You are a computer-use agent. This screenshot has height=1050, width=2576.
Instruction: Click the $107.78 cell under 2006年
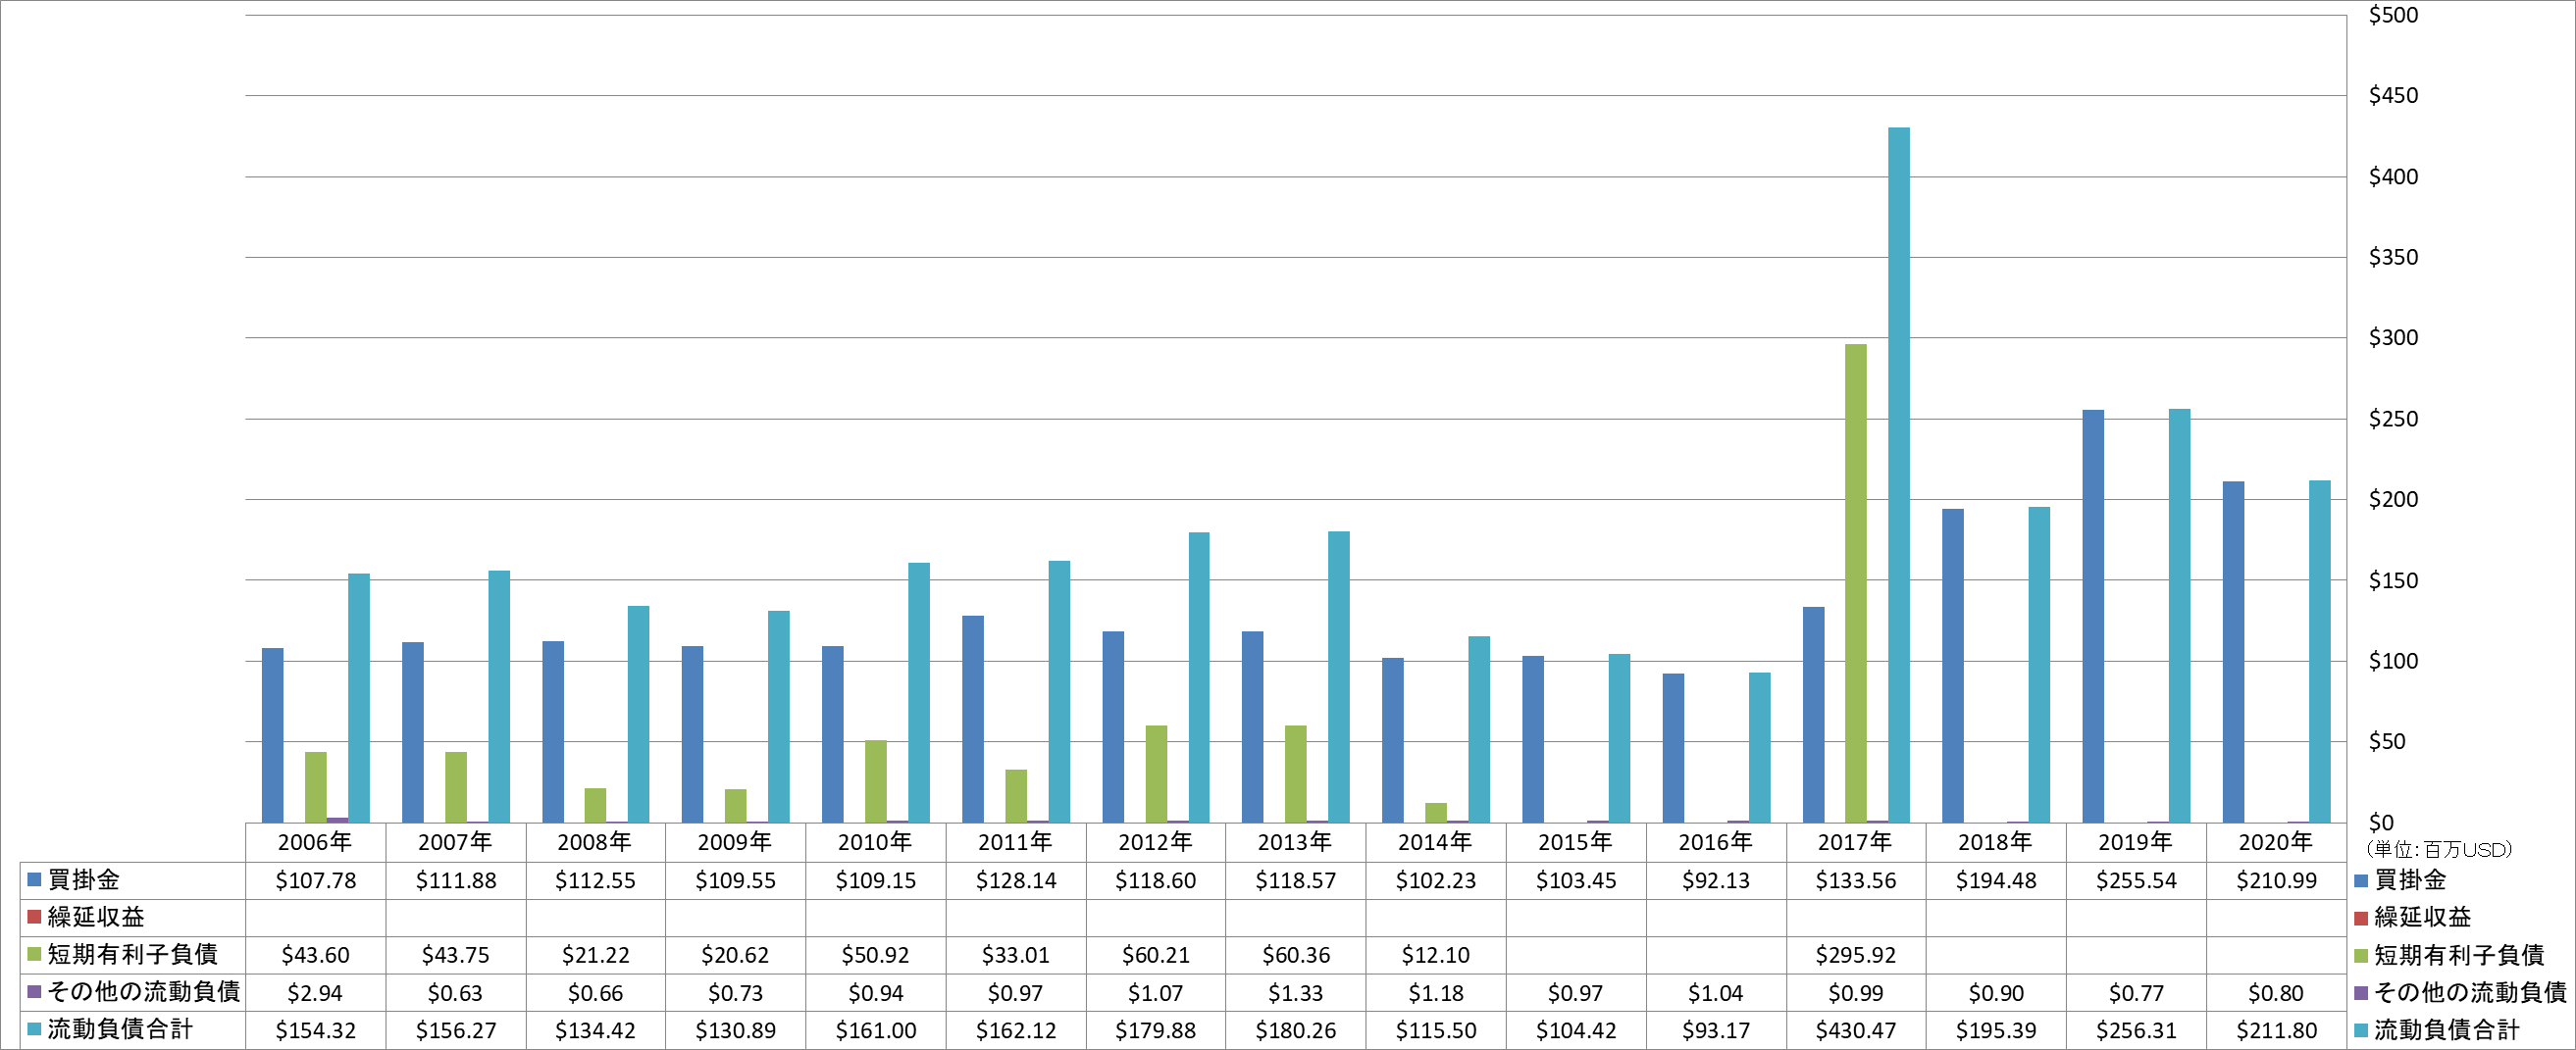pyautogui.click(x=315, y=881)
